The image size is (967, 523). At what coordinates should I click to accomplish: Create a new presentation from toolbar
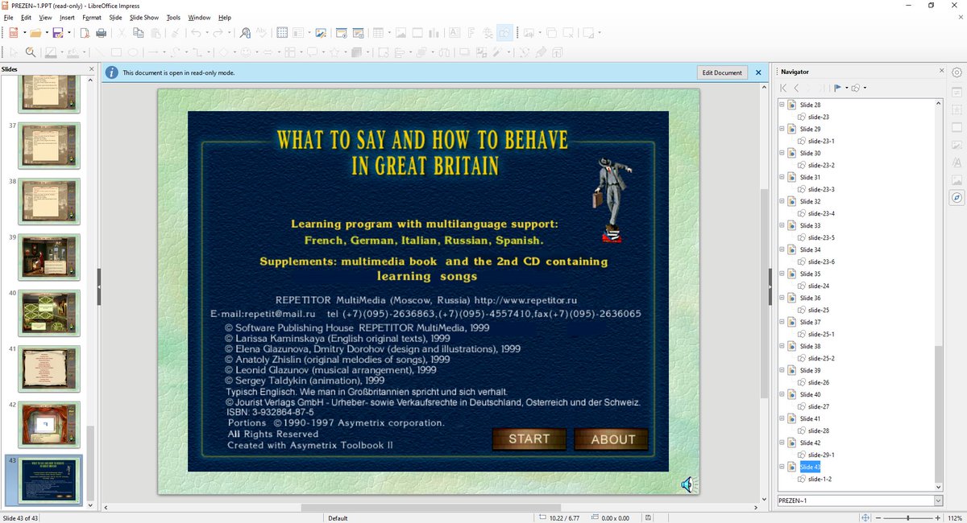[x=13, y=33]
